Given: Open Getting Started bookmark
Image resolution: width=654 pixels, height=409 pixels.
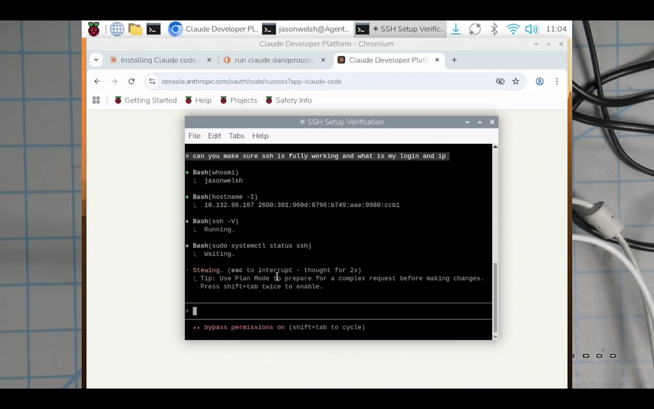Looking at the screenshot, I should tap(146, 100).
